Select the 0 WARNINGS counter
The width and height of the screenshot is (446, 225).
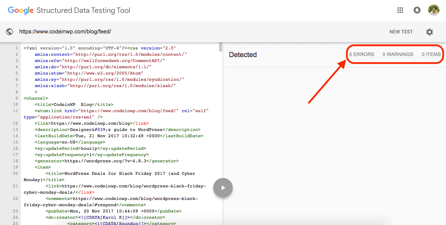tap(398, 54)
